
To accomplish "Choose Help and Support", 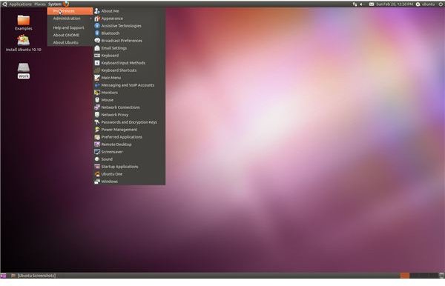I will point(70,27).
